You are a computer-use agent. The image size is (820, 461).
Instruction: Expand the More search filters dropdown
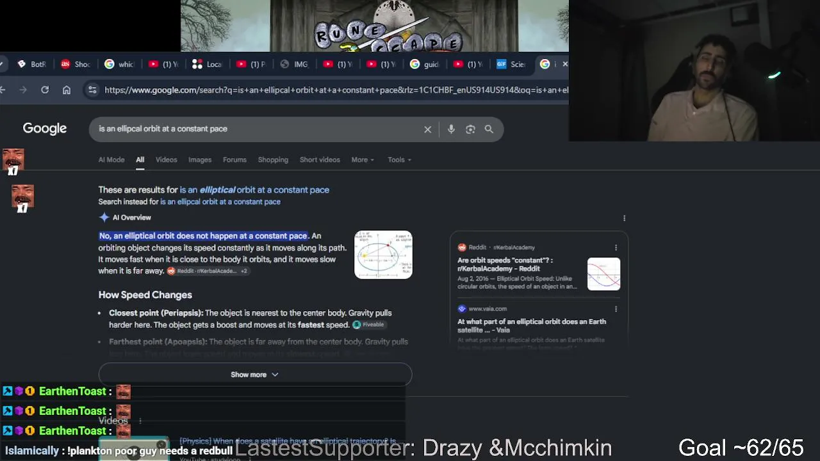point(363,160)
